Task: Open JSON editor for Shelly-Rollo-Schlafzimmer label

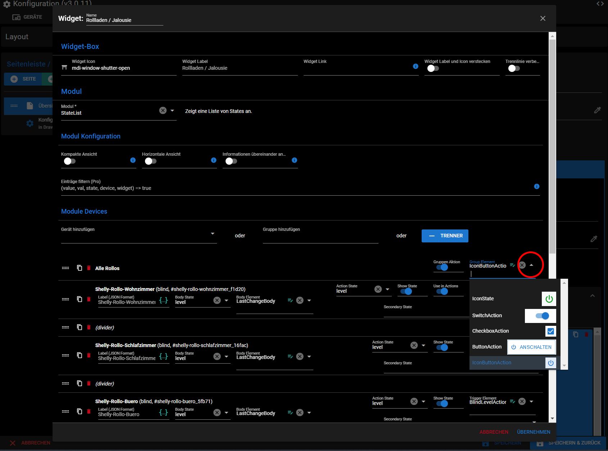Action: pyautogui.click(x=164, y=356)
